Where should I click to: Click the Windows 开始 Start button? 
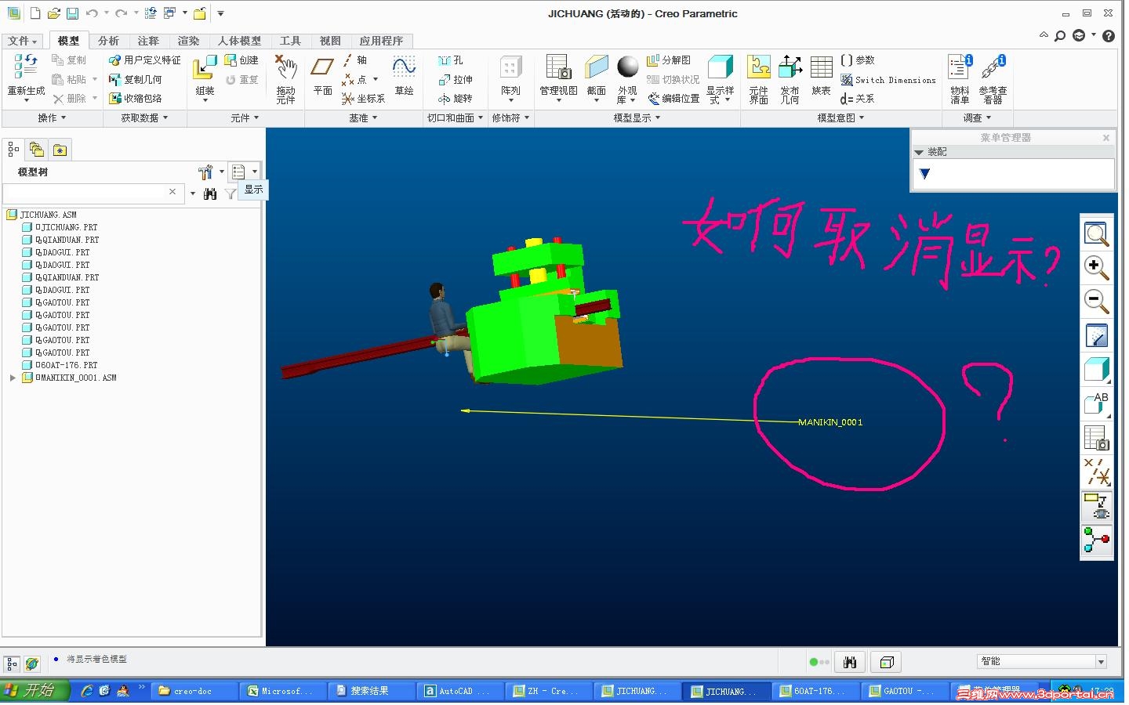35,690
